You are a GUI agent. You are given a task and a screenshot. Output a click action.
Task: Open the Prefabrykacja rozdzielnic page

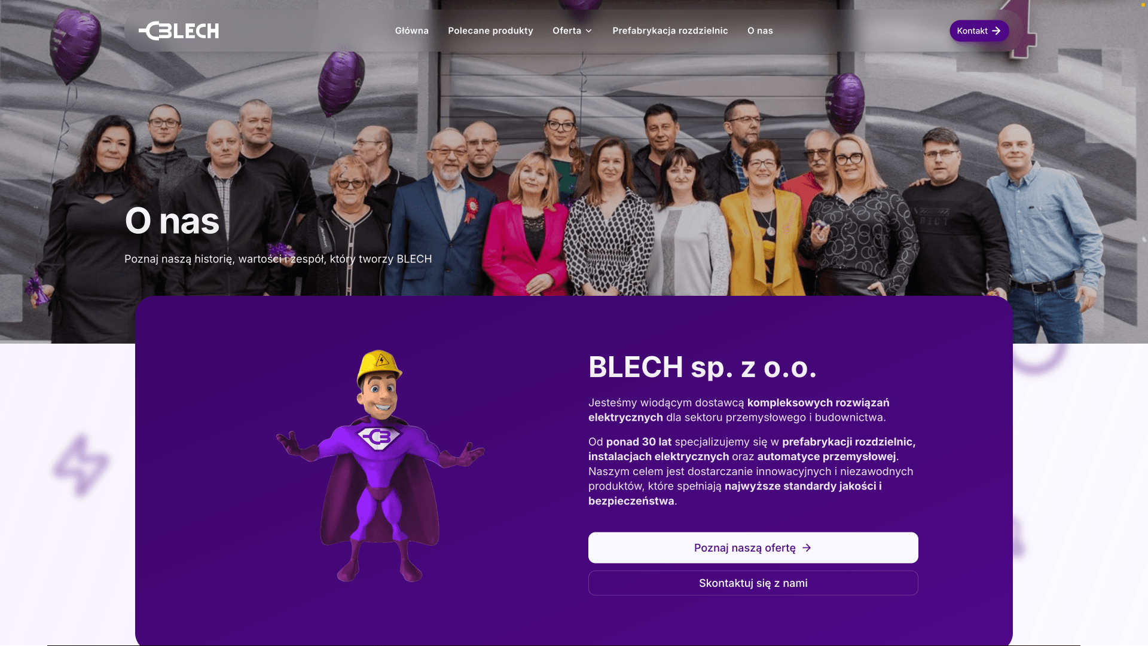point(670,30)
